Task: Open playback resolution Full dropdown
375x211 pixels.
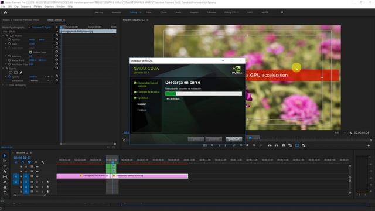Action: click(x=340, y=132)
